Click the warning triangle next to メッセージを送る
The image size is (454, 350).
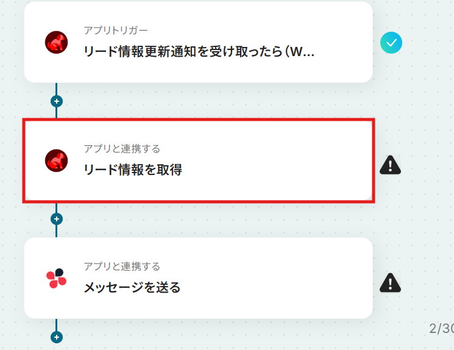[390, 282]
